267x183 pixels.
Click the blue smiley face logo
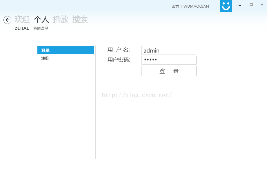[226, 6]
